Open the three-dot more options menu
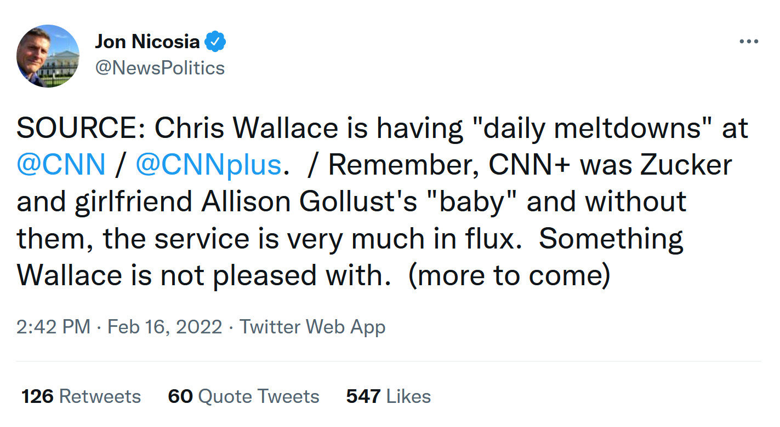Image resolution: width=780 pixels, height=427 pixels. click(748, 42)
